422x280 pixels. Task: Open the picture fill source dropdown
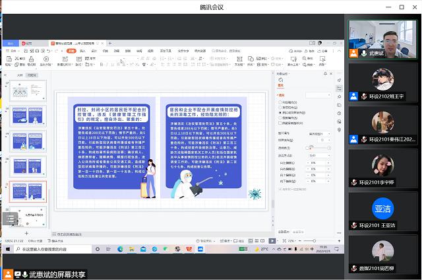[x=319, y=134]
